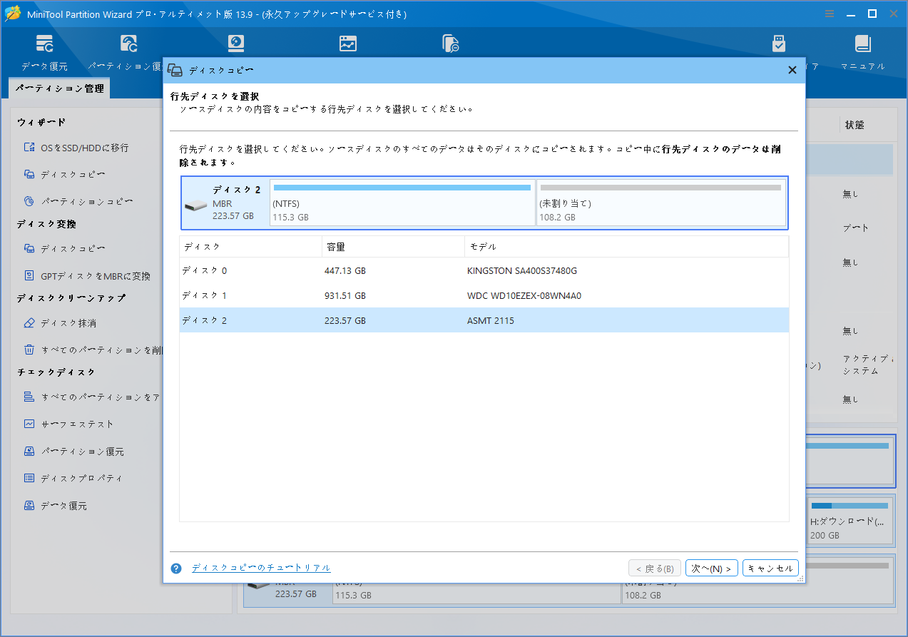Open ディスクプロパティ in the sidebar
This screenshot has height=637, width=908.
73,479
